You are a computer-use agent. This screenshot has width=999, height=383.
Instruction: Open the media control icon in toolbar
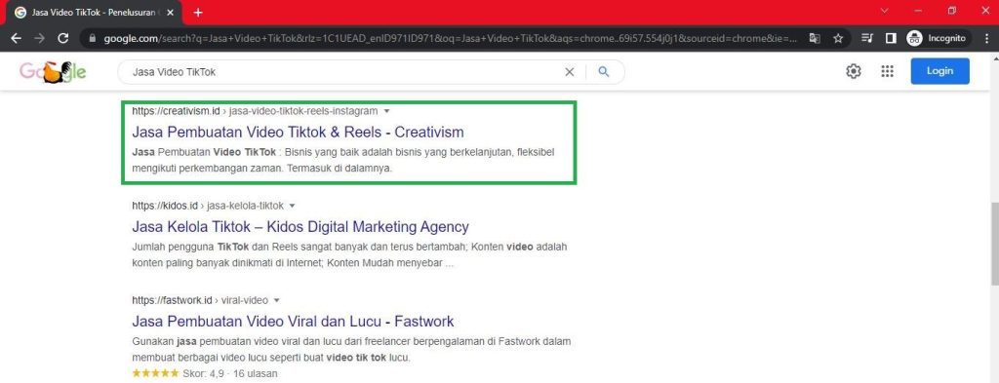tap(866, 38)
